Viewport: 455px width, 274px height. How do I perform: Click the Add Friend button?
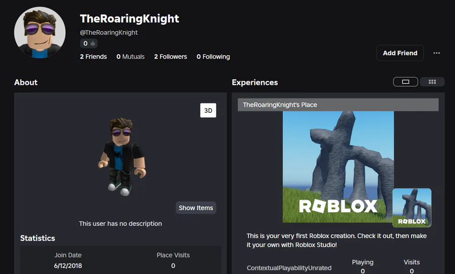(400, 53)
